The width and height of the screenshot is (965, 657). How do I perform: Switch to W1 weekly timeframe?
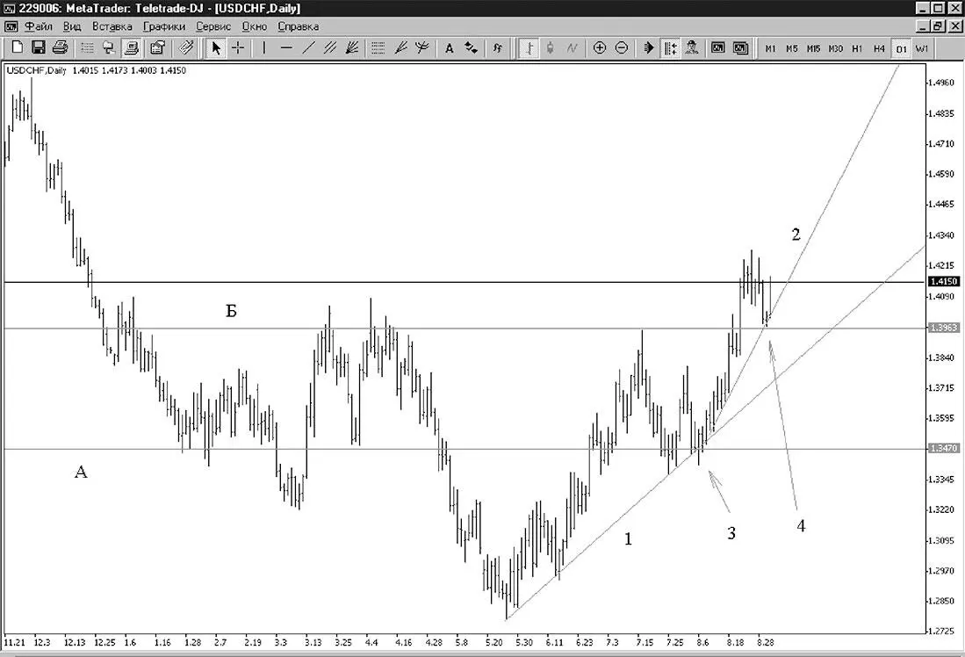921,48
